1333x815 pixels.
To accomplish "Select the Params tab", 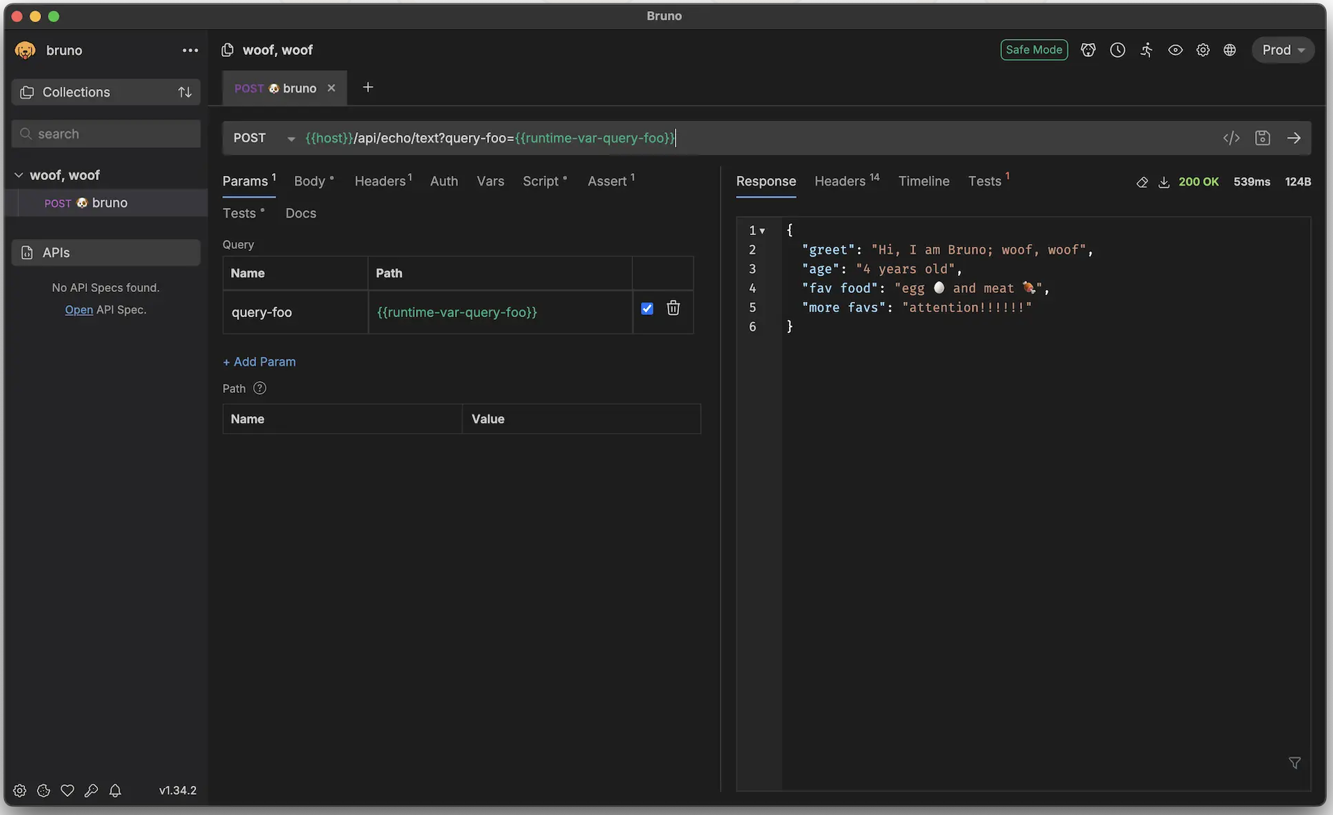I will 249,181.
